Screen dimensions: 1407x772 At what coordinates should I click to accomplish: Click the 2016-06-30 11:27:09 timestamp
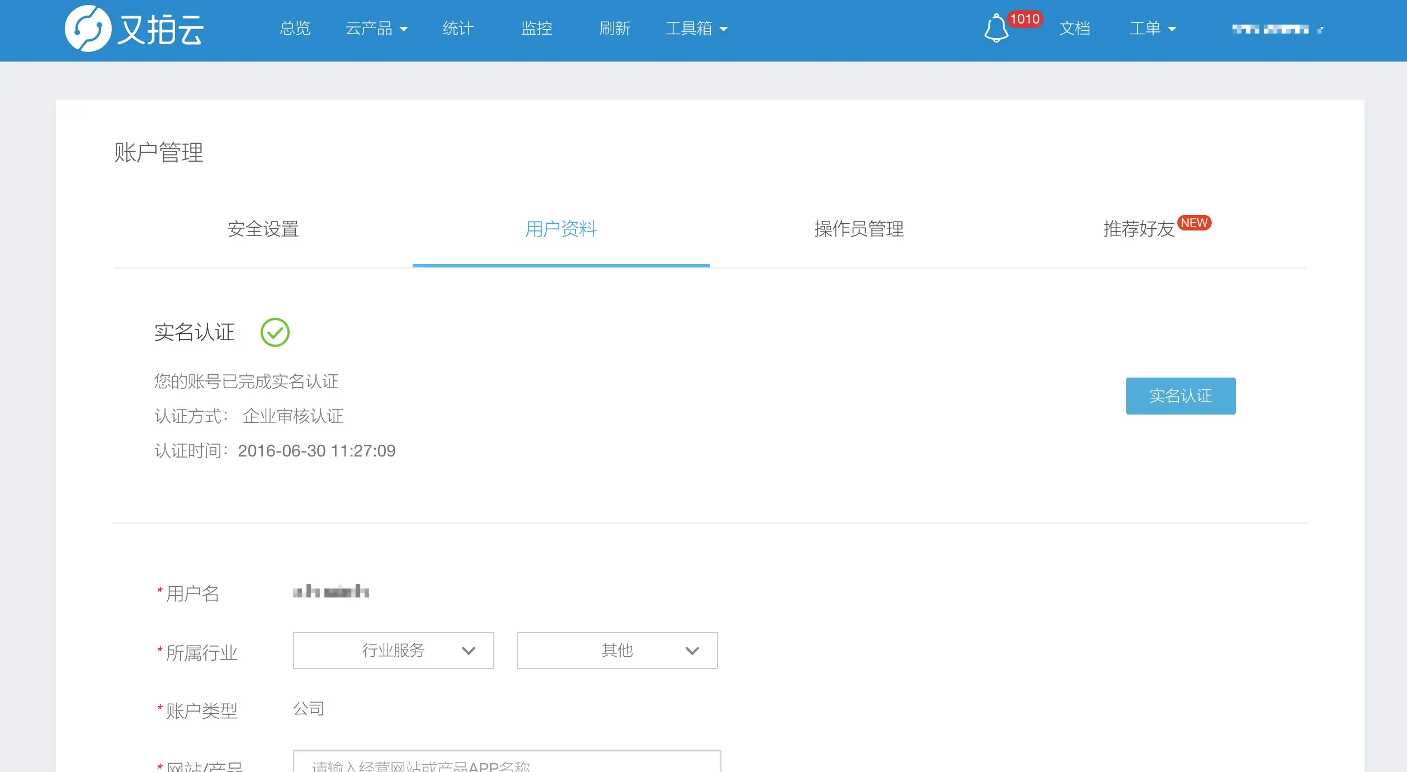point(317,451)
